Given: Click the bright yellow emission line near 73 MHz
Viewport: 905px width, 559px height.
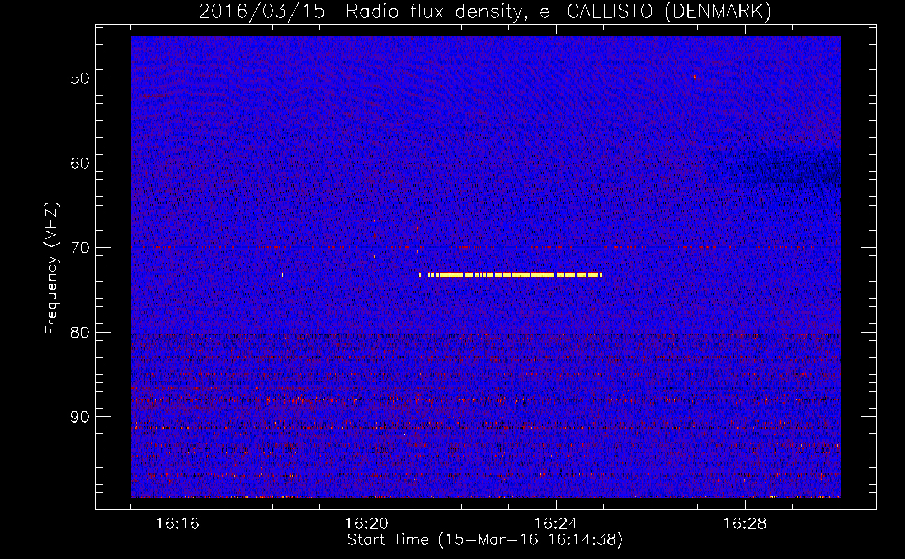Looking at the screenshot, I should [510, 275].
